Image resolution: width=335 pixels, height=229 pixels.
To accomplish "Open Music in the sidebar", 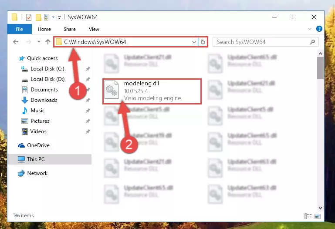I will [x=34, y=111].
